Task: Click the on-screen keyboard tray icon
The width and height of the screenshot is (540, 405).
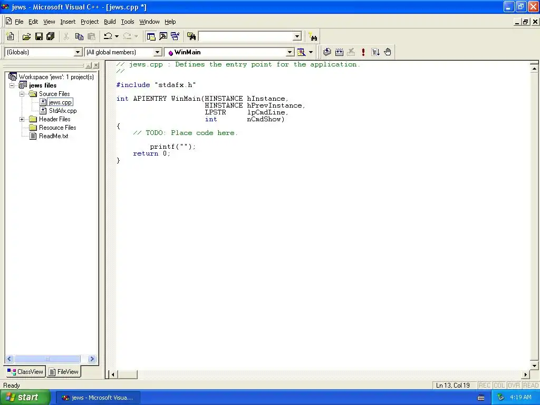Action: coord(481,398)
